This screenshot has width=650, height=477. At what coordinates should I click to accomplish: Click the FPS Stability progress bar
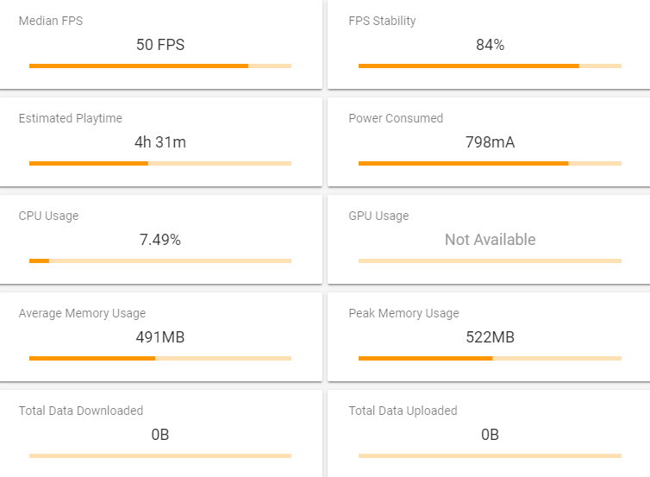[490, 66]
